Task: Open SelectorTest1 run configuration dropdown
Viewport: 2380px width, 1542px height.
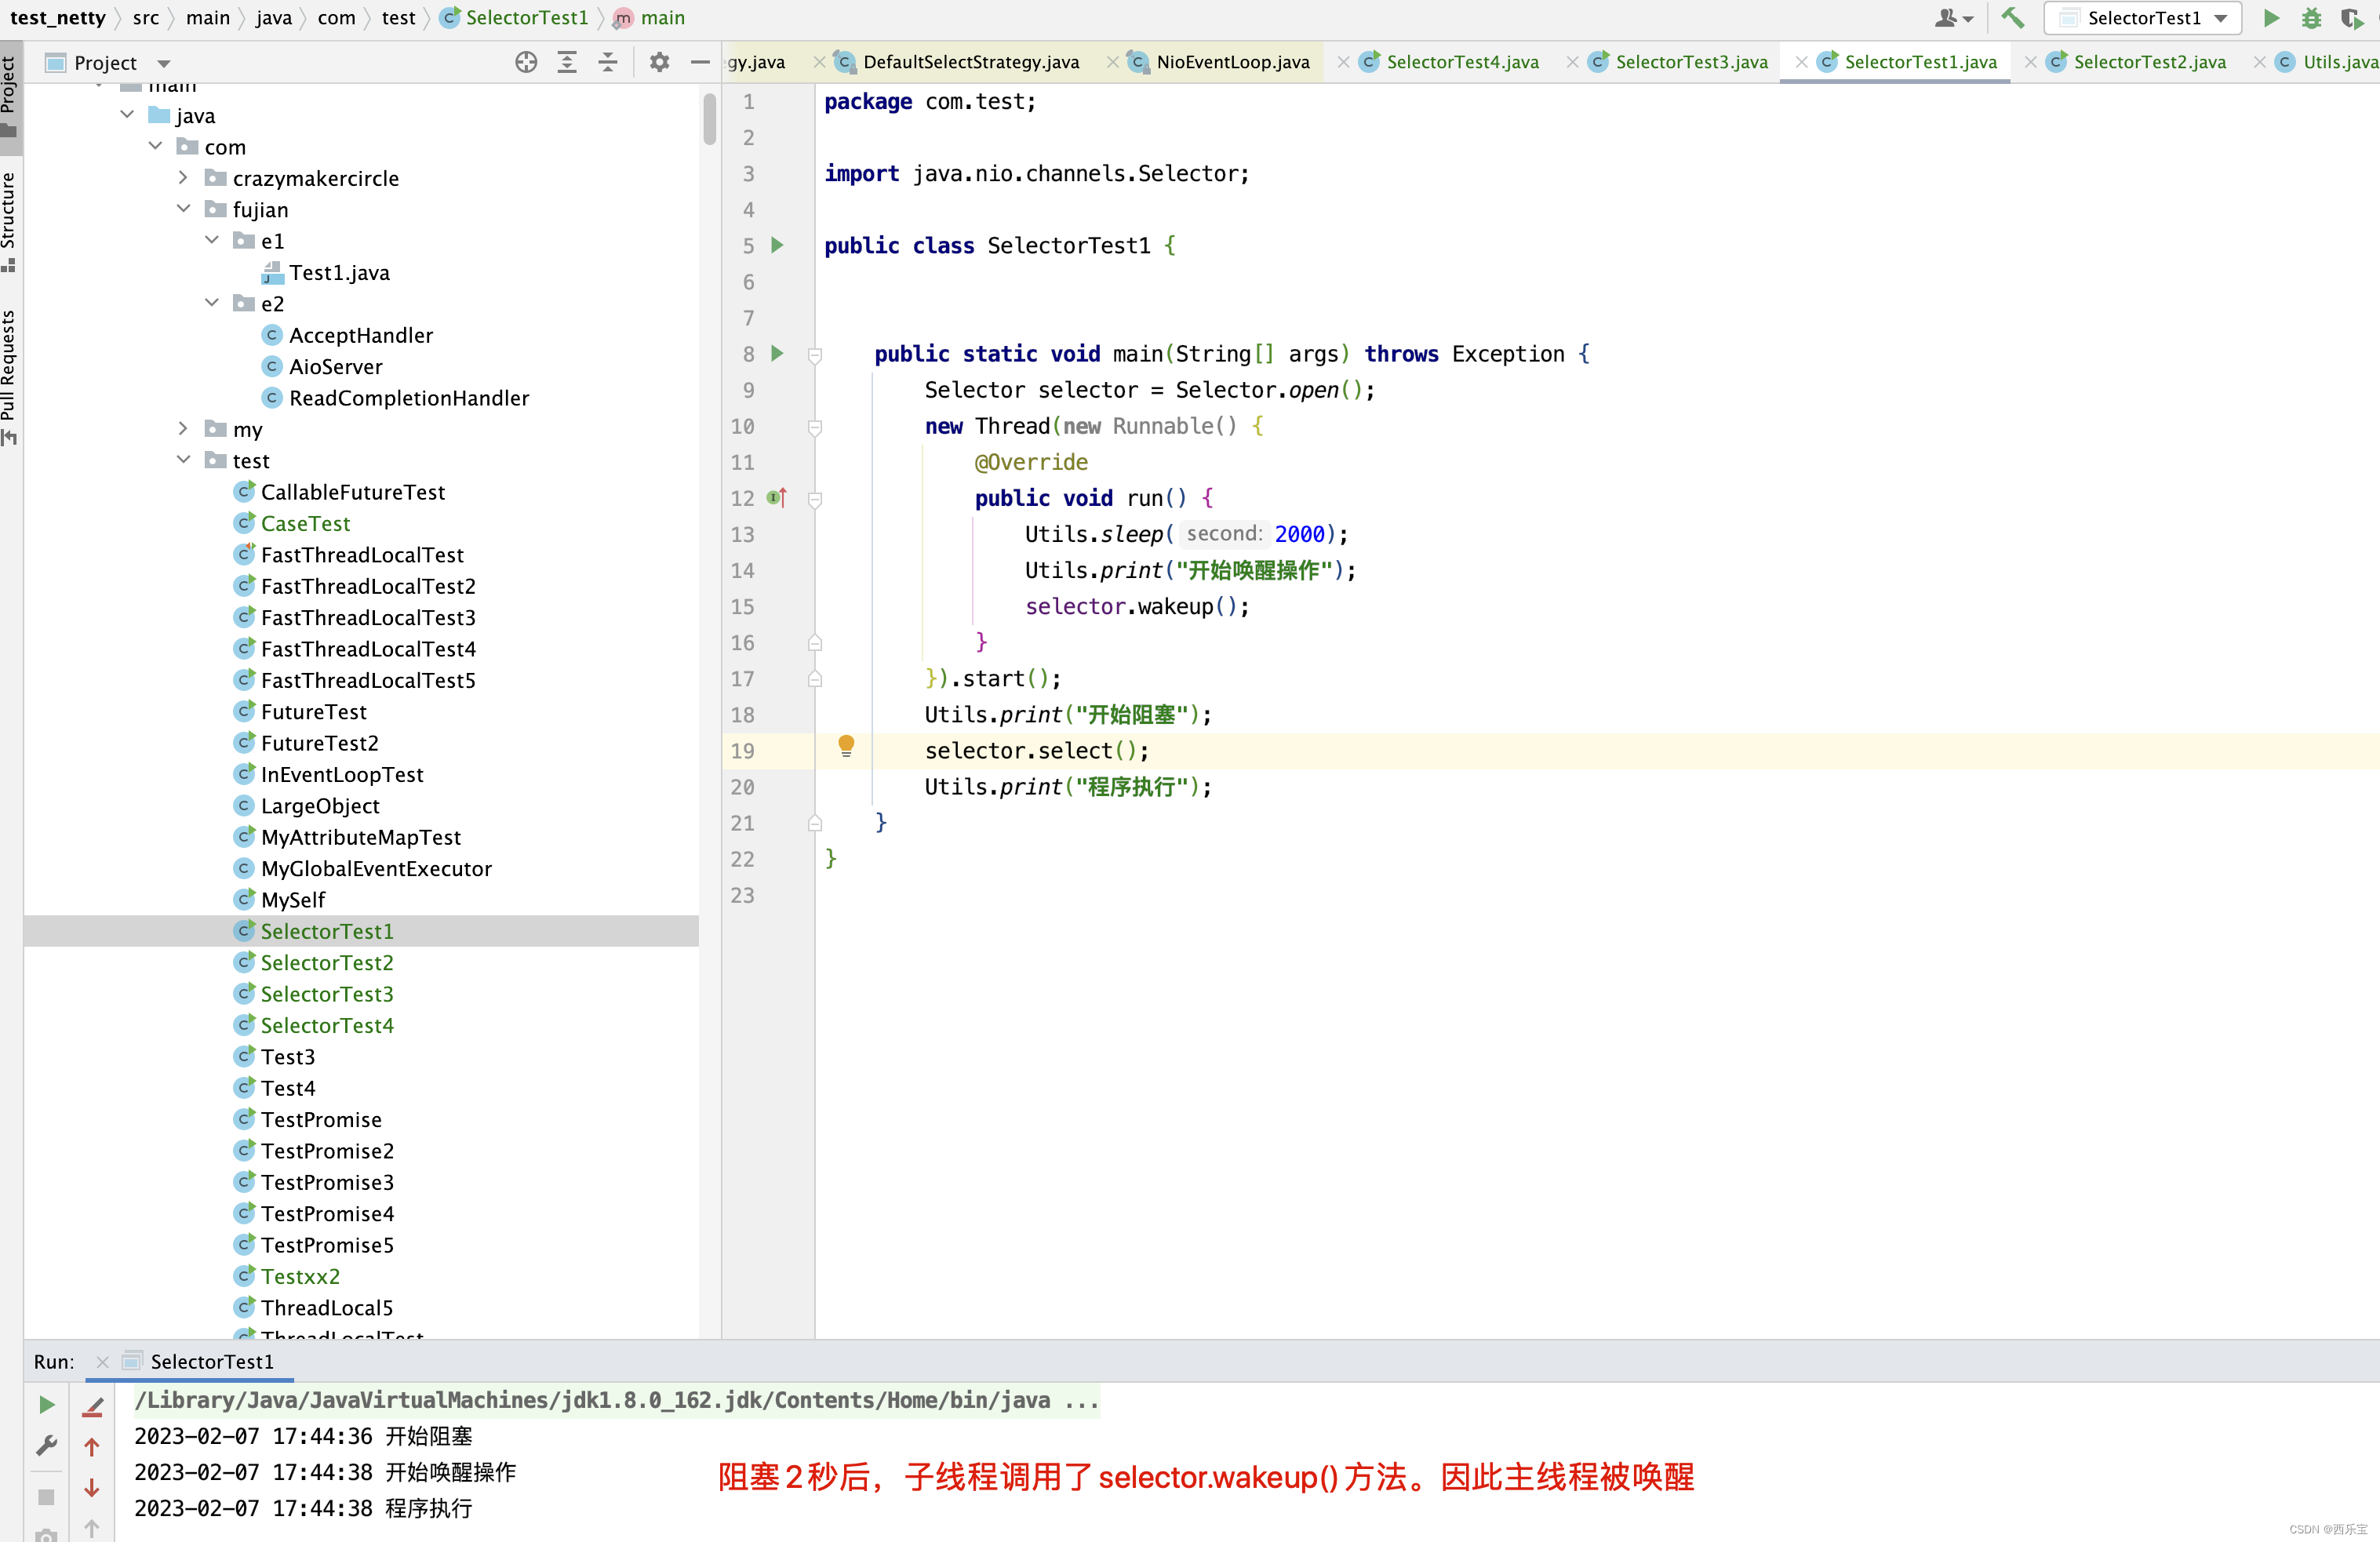Action: 2142,18
